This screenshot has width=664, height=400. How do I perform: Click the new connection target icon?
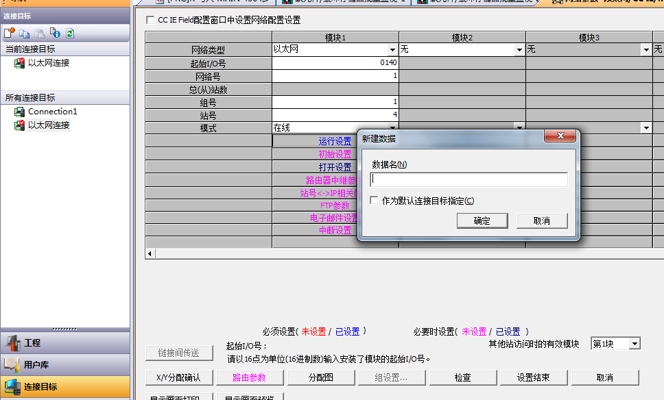[x=9, y=33]
